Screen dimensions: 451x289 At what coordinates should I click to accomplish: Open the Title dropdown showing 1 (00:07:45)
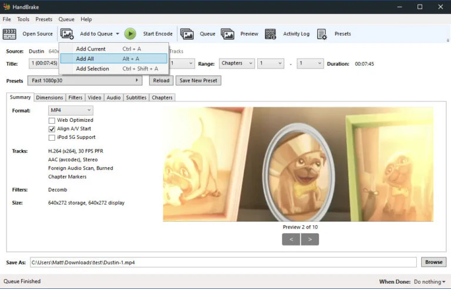point(43,63)
